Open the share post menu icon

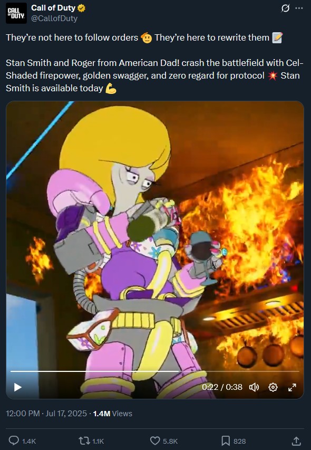pyautogui.click(x=296, y=441)
